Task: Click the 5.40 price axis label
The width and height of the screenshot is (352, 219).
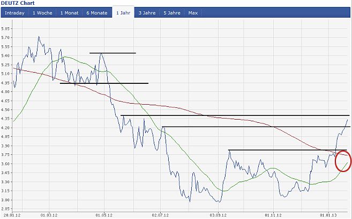Action: tap(5, 56)
